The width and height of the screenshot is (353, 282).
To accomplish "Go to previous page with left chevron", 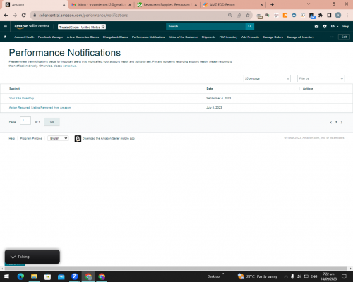I will [x=331, y=123].
